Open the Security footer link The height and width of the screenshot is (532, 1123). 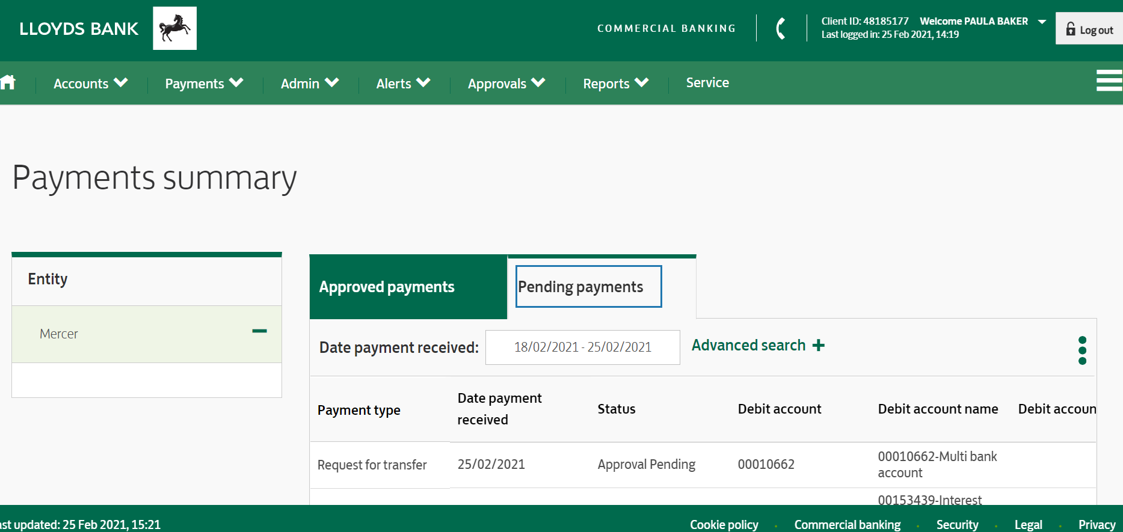(x=958, y=524)
